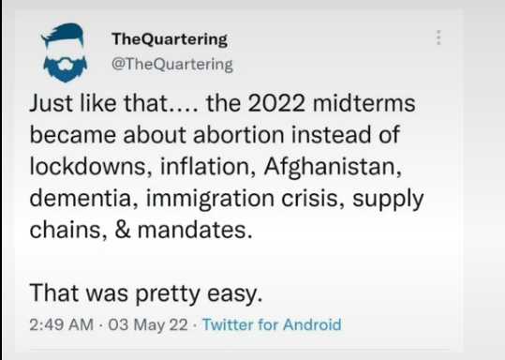Click TheQuartering bearded face avatar

(x=65, y=52)
